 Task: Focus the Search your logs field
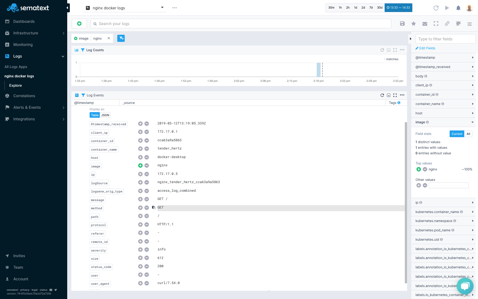coord(241,24)
